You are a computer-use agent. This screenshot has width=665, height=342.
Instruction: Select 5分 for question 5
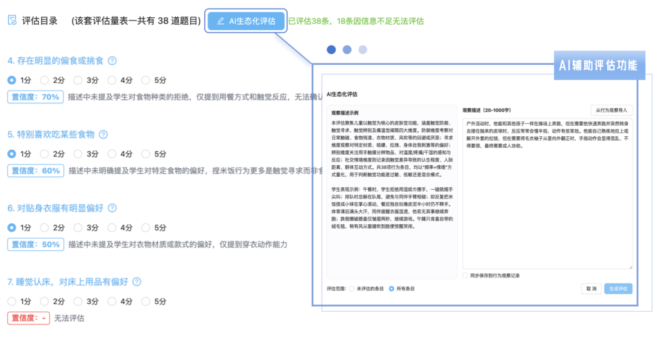(x=145, y=153)
